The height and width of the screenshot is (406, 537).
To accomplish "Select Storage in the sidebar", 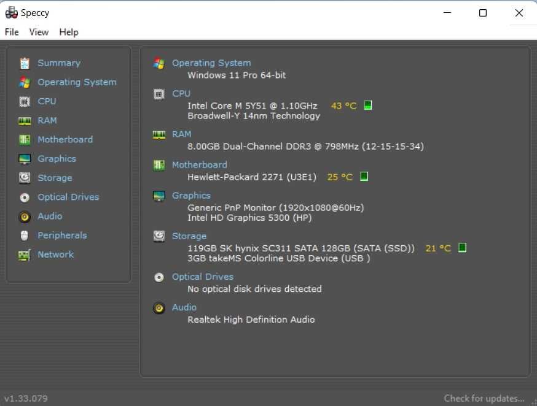I will pyautogui.click(x=55, y=178).
